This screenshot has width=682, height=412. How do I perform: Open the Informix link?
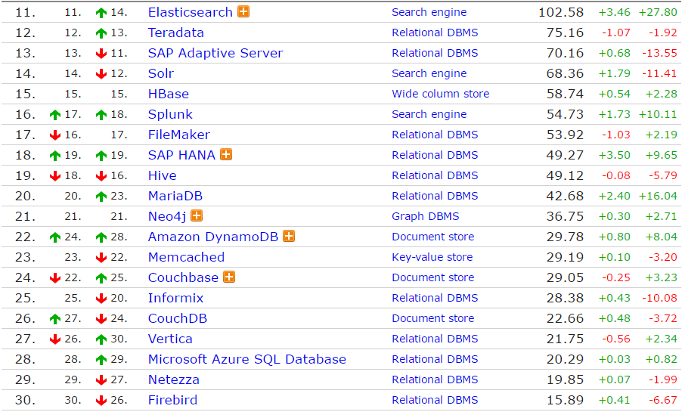tap(176, 298)
